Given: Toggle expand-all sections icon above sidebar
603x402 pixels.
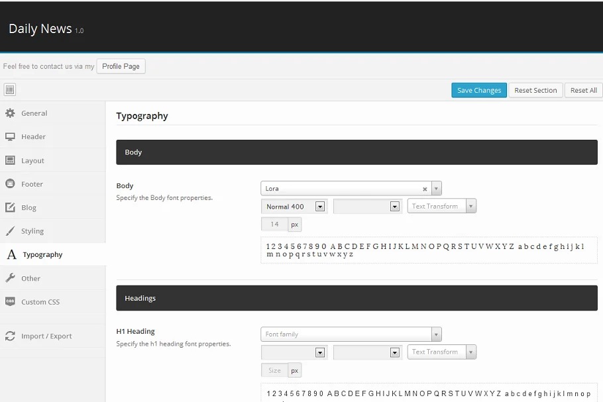Looking at the screenshot, I should click(10, 90).
